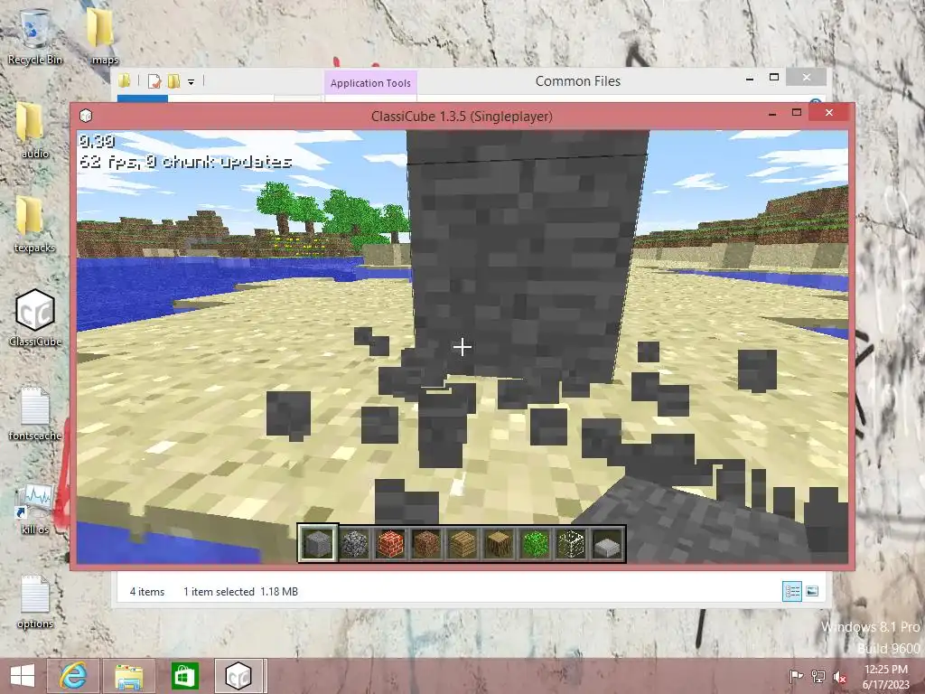Click the Properties icon in Explorer quick access toolbar
Screen dimensions: 925x694
[x=154, y=80]
